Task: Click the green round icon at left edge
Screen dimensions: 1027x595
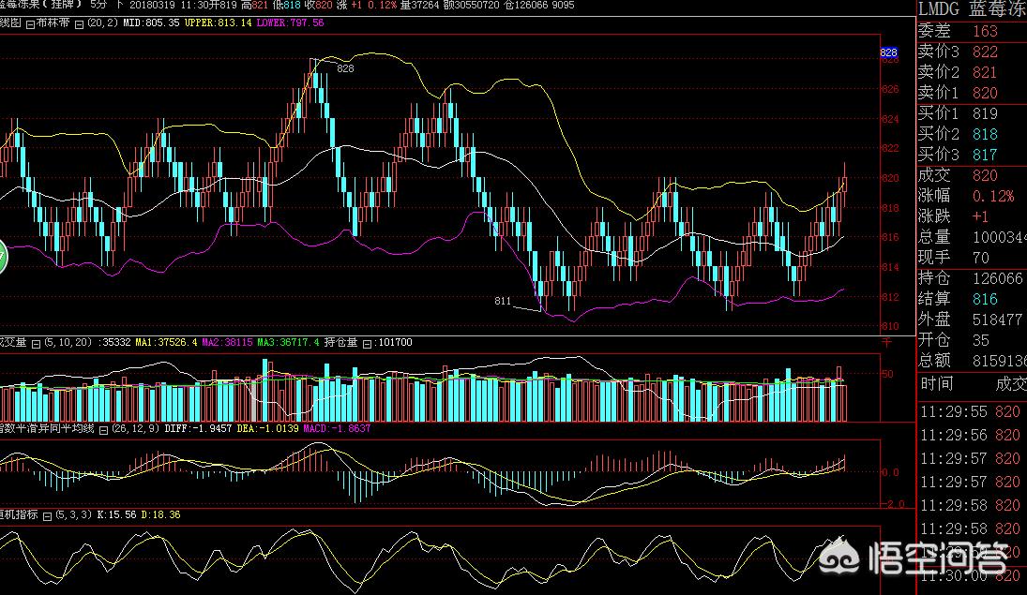Action: (2, 258)
